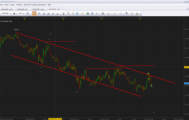Click the chart label '3' below the low

(77, 92)
